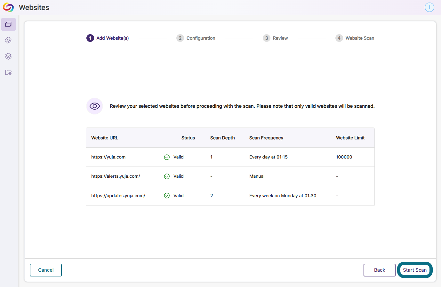Click 'Every week on Monday at 01:30'
The height and width of the screenshot is (287, 441).
tap(283, 196)
